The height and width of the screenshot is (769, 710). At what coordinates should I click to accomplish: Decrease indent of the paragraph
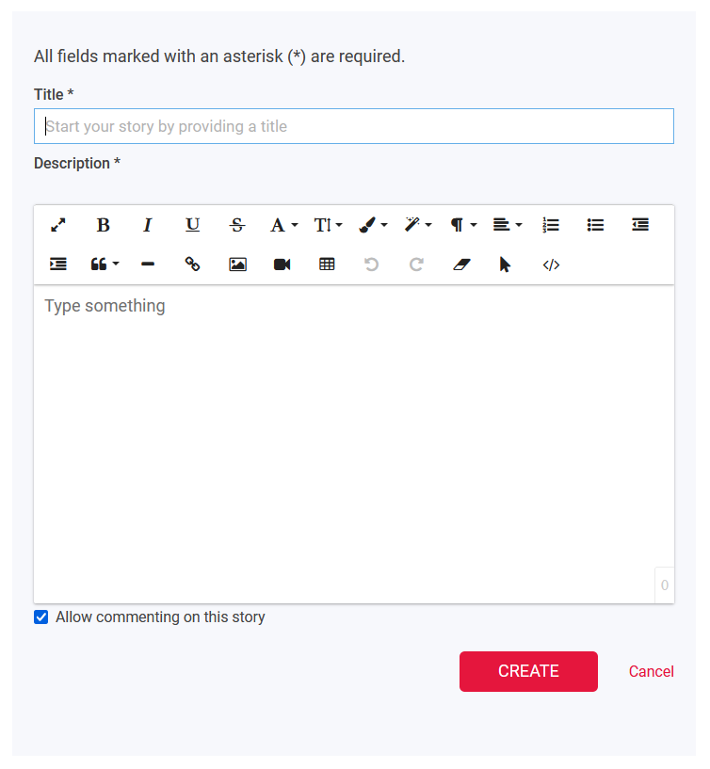click(x=640, y=225)
